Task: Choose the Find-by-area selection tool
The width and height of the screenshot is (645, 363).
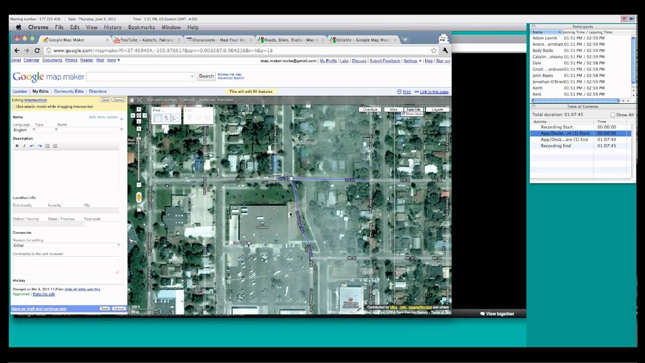Action: point(157,118)
